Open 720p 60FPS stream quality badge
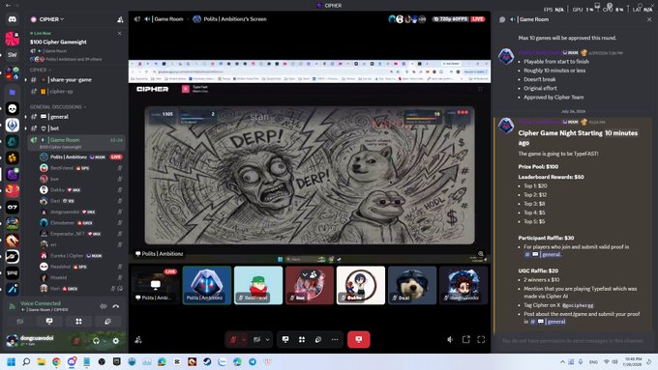This screenshot has width=658, height=370. [451, 19]
